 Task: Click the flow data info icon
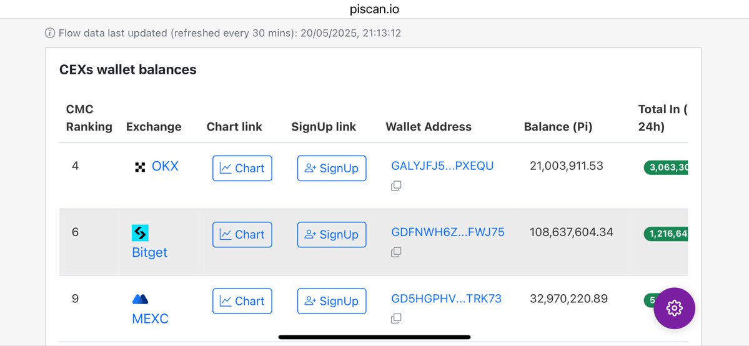point(50,33)
